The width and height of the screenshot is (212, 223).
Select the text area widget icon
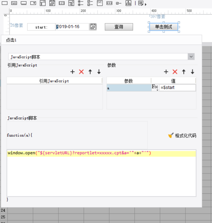click(100, 3)
